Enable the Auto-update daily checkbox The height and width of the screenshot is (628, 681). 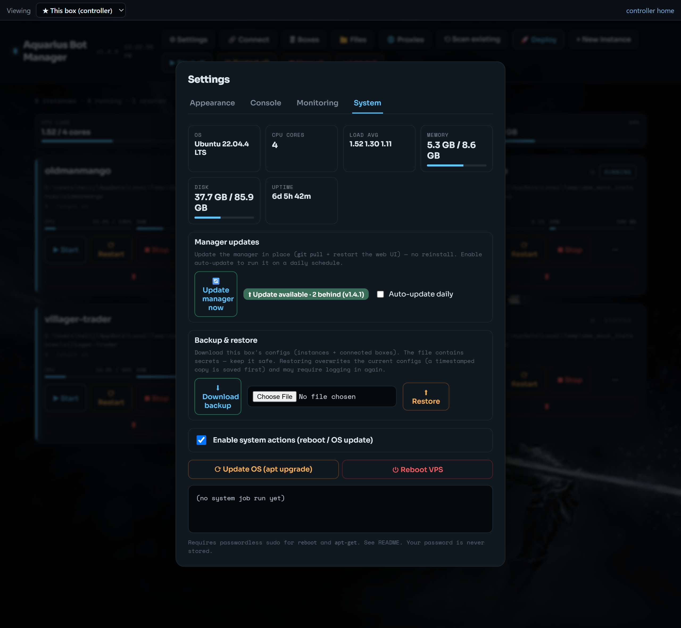[x=380, y=294]
